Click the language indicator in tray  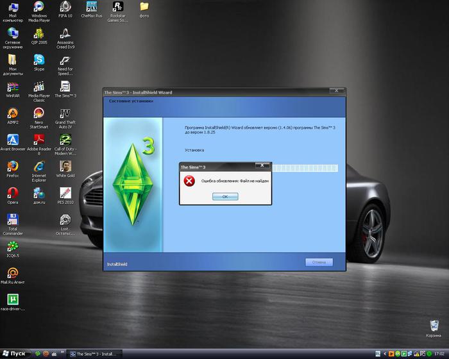coord(378,354)
